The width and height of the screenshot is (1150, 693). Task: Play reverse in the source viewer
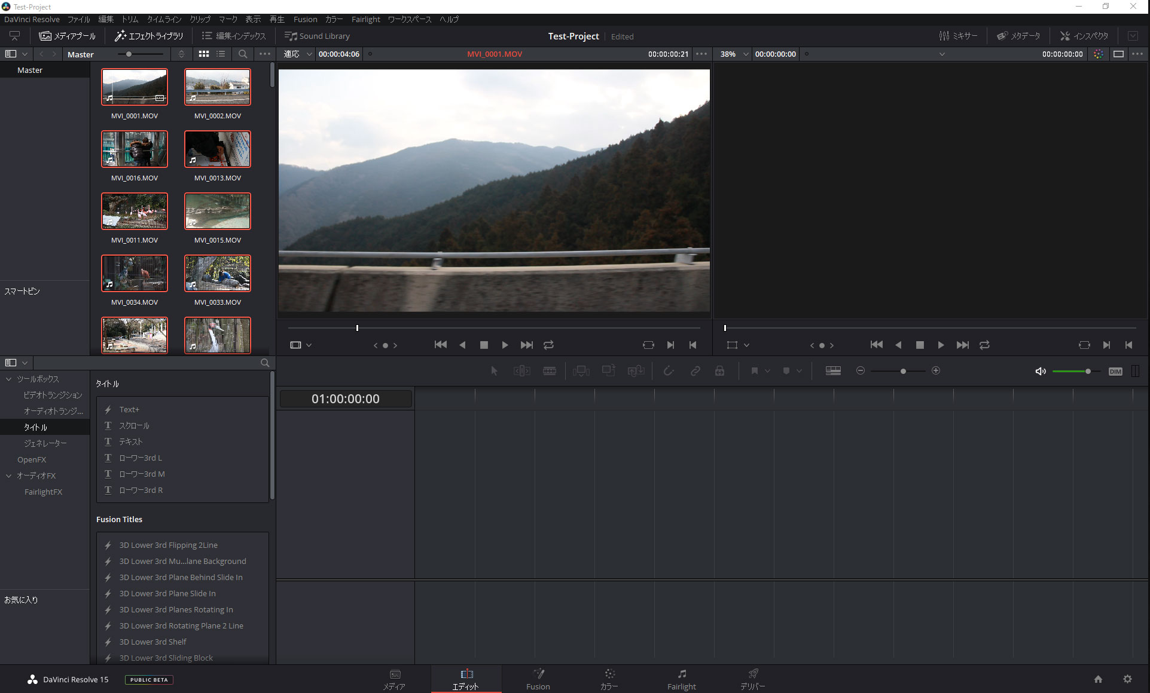[x=462, y=345]
